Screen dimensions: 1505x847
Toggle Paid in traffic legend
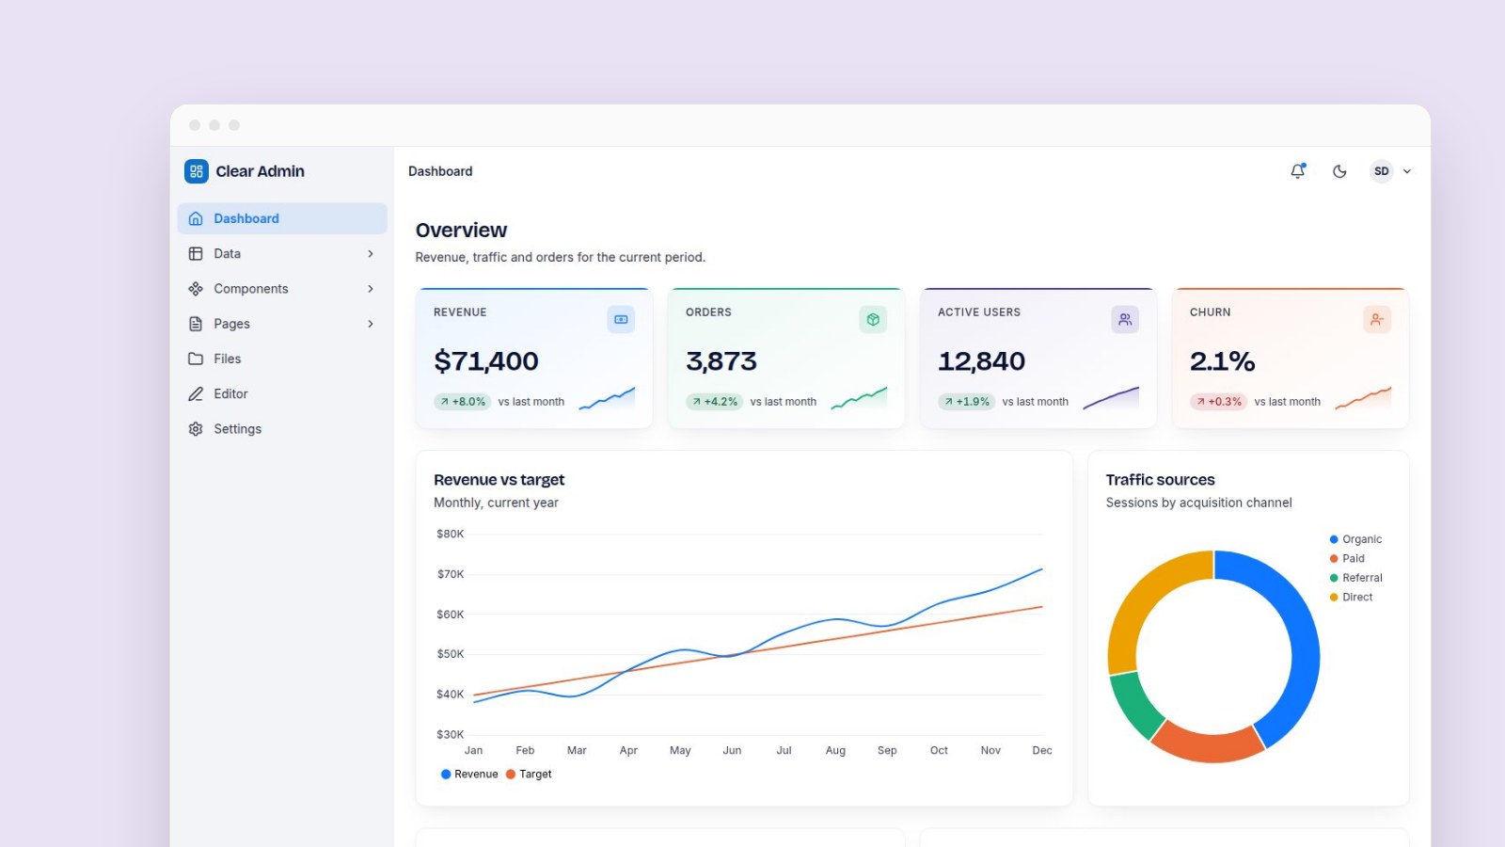click(x=1347, y=558)
